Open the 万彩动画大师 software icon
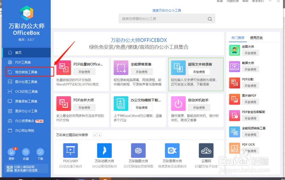285x180 pixels. pyautogui.click(x=104, y=150)
